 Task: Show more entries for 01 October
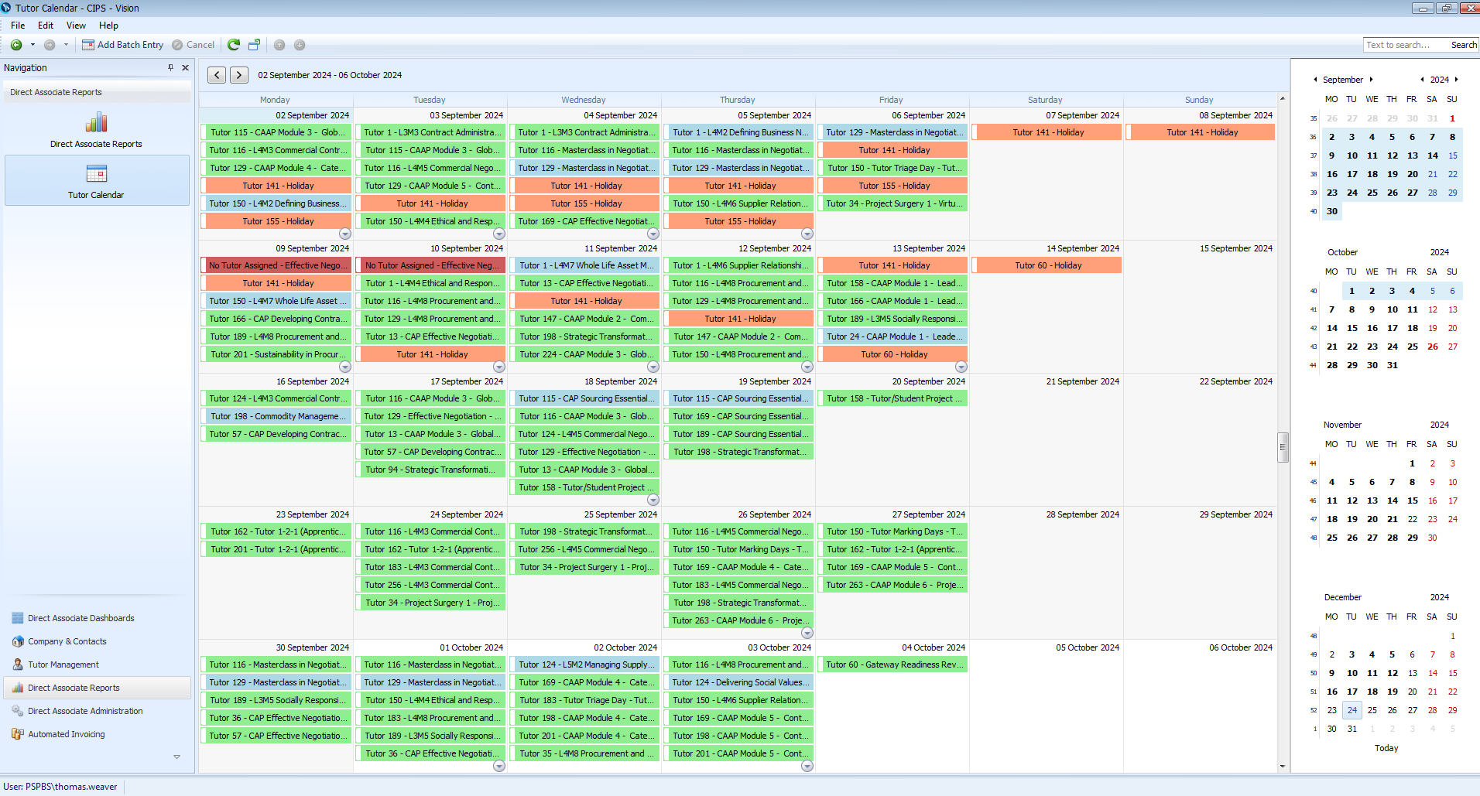[499, 766]
